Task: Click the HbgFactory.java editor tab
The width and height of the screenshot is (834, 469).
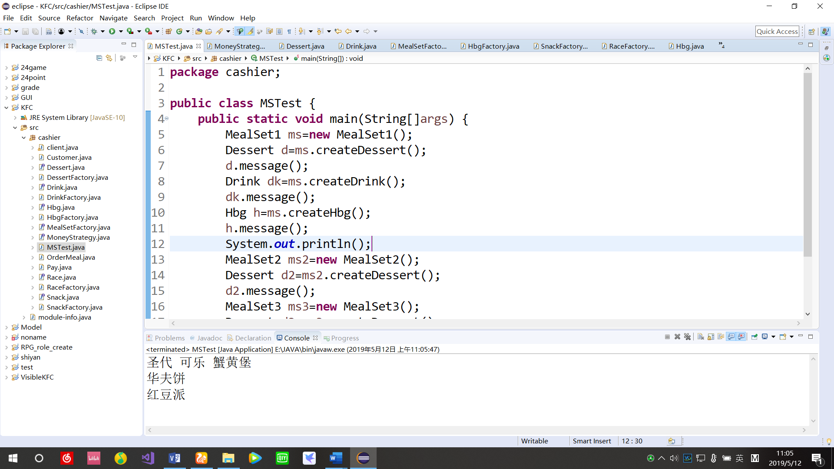Action: point(493,46)
